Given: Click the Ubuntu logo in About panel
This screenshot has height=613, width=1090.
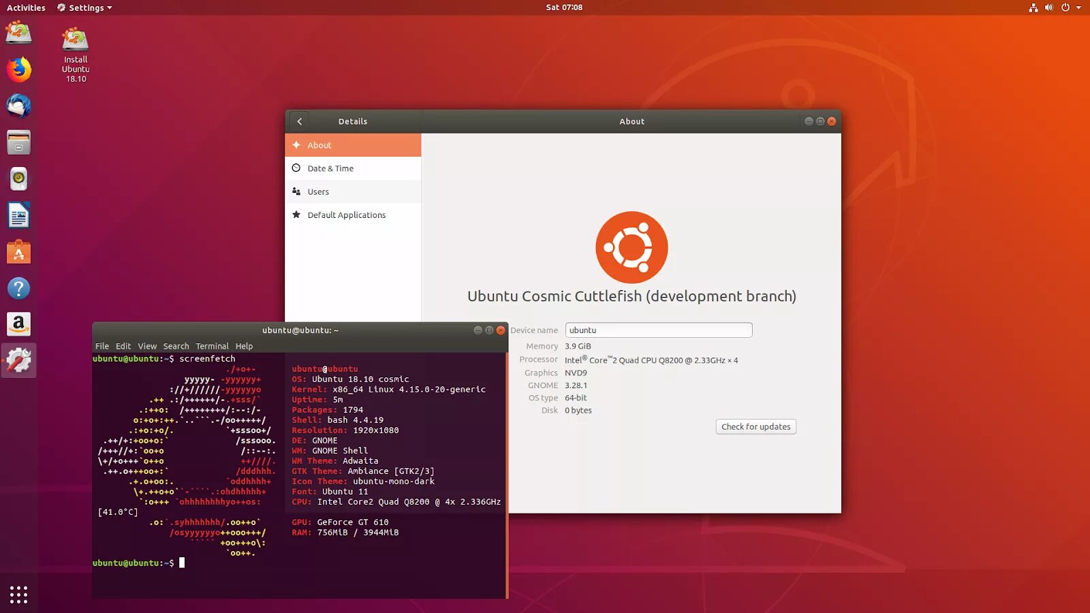Looking at the screenshot, I should point(632,247).
